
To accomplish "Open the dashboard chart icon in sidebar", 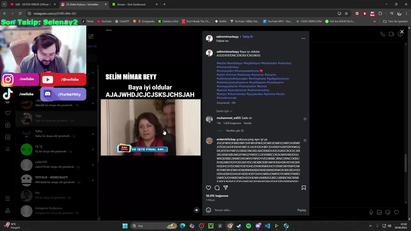I will pos(8,137).
